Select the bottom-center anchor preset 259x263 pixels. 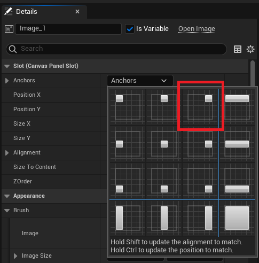pyautogui.click(x=164, y=181)
